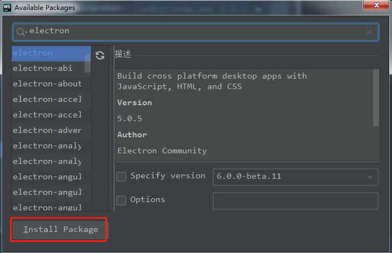Enable the Specify version checkbox
This screenshot has height=253, width=392.
click(122, 177)
